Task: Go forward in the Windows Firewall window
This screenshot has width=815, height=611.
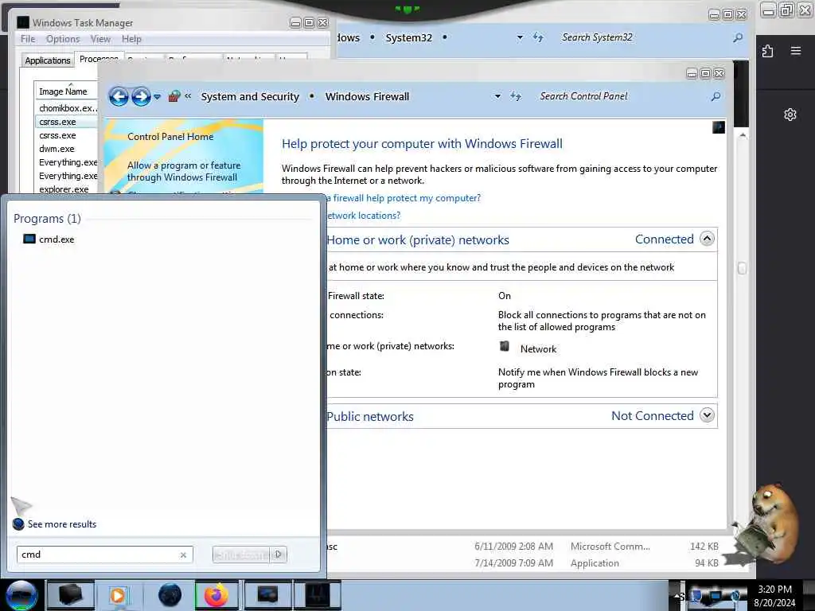Action: (x=141, y=96)
